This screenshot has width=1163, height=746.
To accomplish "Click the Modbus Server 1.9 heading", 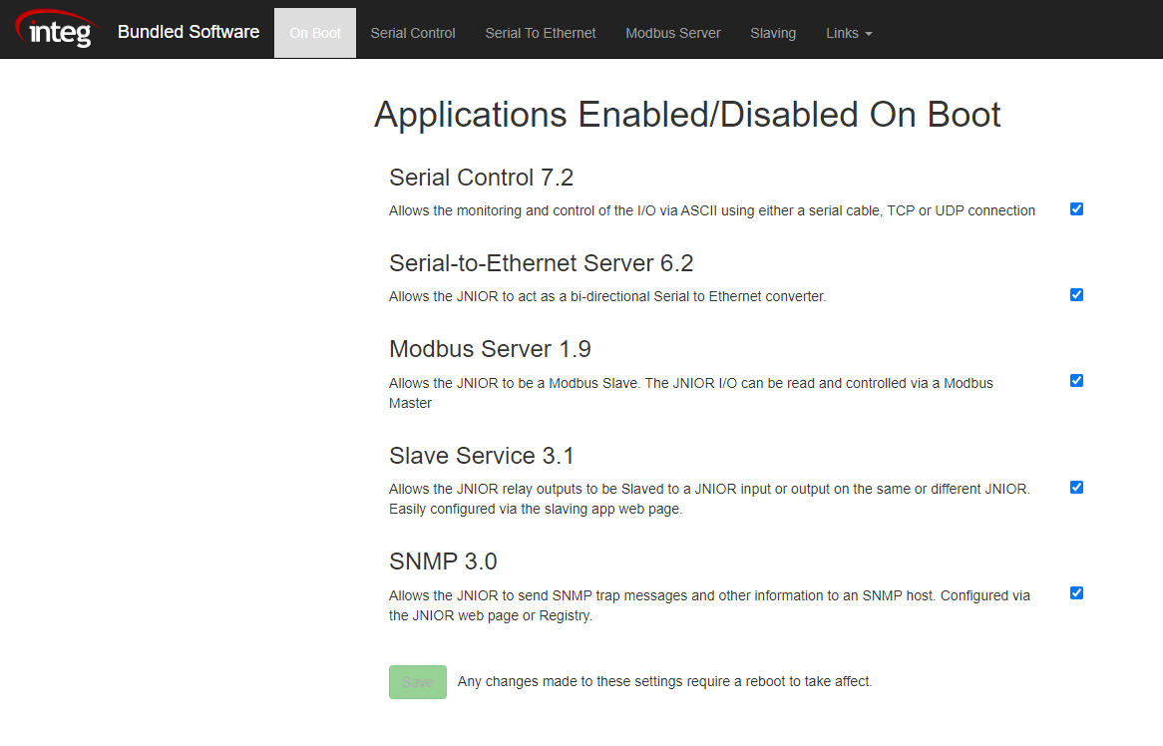I will [x=490, y=349].
